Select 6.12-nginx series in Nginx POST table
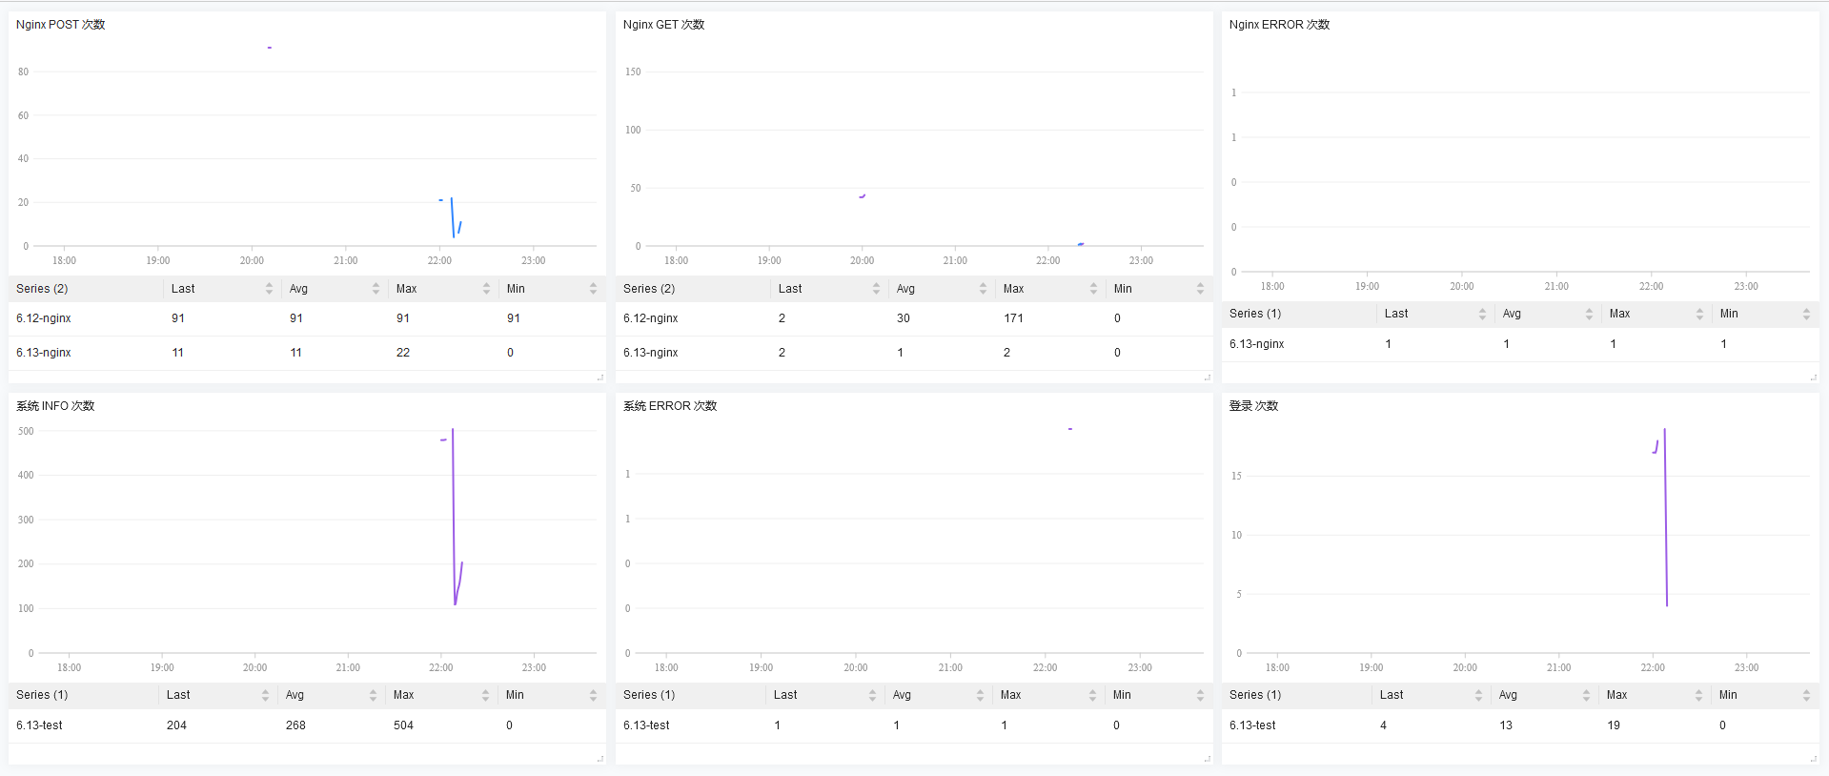This screenshot has height=776, width=1829. [44, 318]
